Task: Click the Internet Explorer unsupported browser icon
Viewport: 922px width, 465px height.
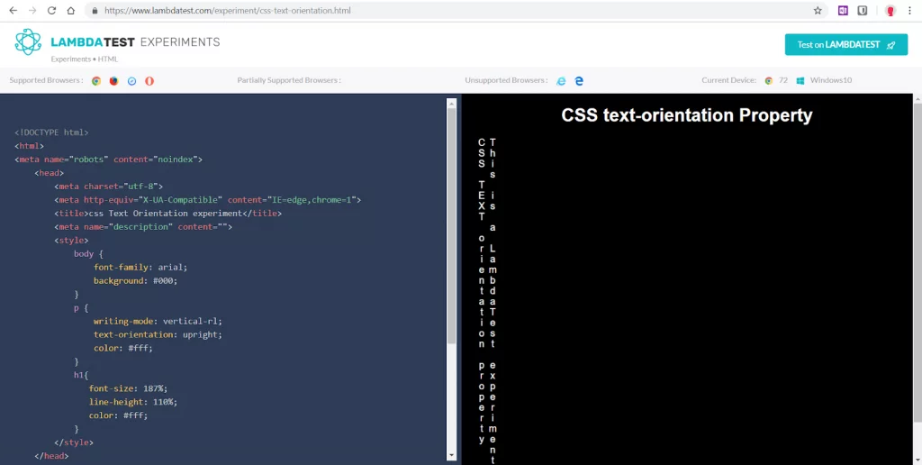Action: click(x=561, y=80)
